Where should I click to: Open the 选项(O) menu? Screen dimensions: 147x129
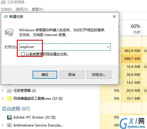22,9
